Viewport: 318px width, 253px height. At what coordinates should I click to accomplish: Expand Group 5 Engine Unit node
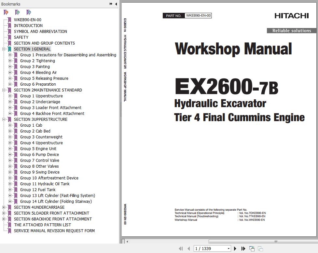(10, 149)
